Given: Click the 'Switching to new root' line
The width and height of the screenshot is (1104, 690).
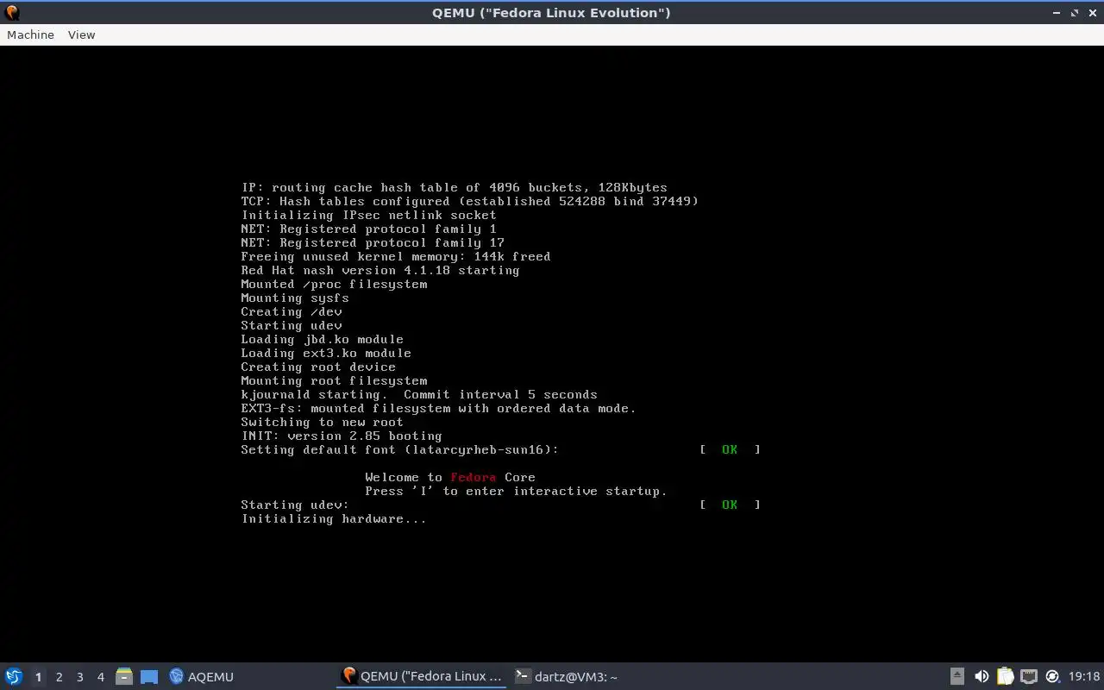Looking at the screenshot, I should 322,422.
